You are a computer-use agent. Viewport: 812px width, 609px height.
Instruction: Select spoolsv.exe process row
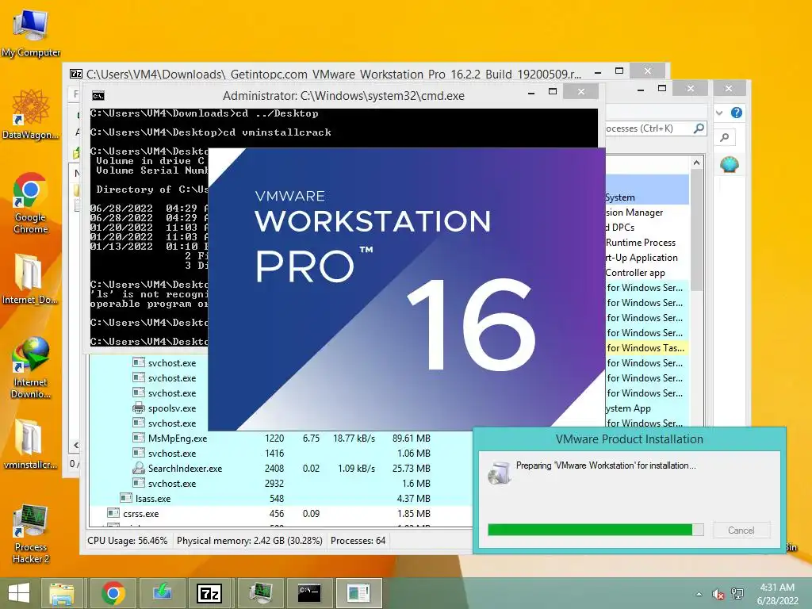(148, 408)
